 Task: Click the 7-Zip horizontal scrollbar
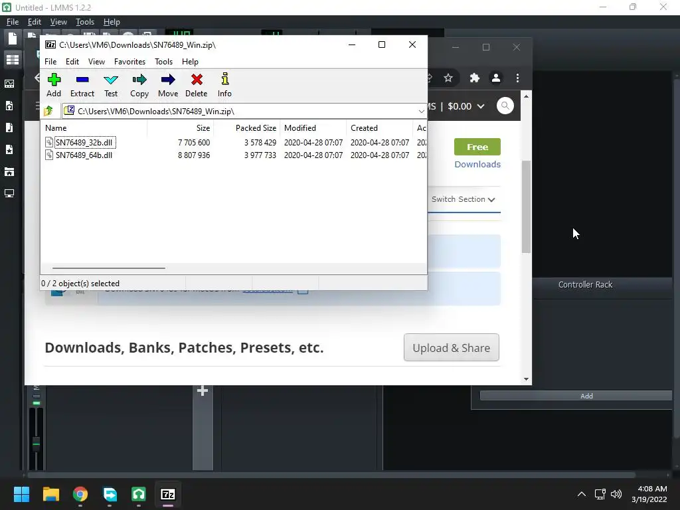pos(108,268)
